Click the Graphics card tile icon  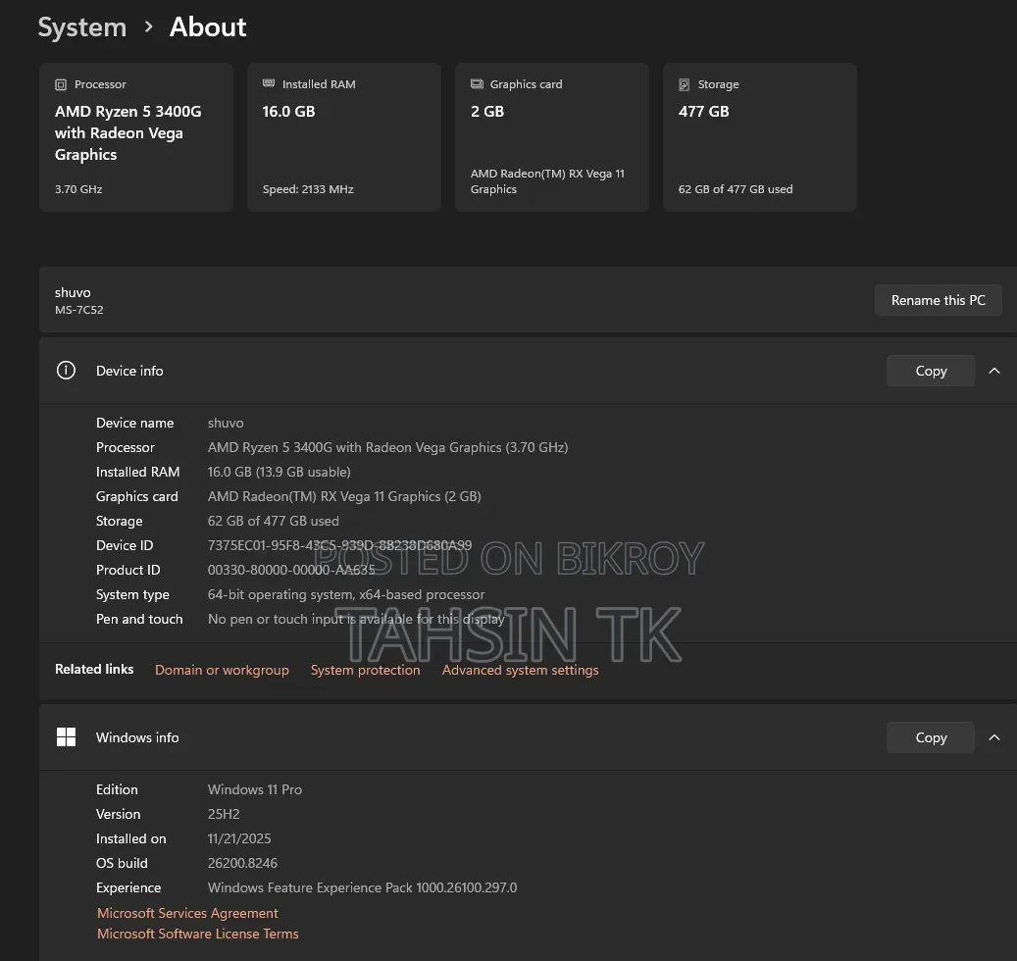pyautogui.click(x=477, y=83)
